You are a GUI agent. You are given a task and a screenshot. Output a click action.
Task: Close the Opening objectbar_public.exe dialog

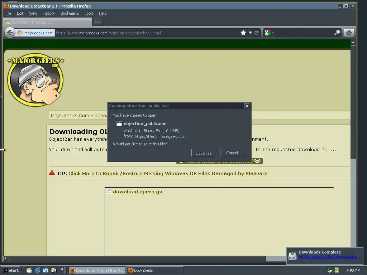(247, 106)
